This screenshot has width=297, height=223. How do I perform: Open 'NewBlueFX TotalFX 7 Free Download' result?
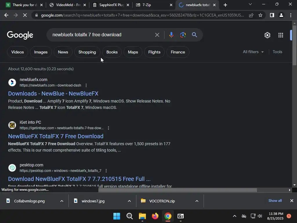click(x=56, y=136)
